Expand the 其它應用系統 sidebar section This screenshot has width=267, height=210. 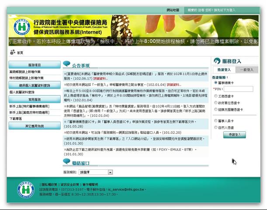[x=35, y=126]
